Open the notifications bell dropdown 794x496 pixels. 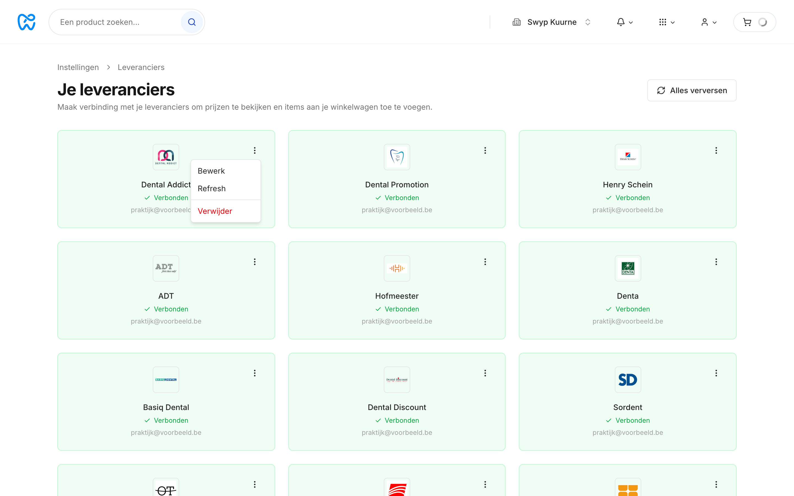pyautogui.click(x=624, y=22)
